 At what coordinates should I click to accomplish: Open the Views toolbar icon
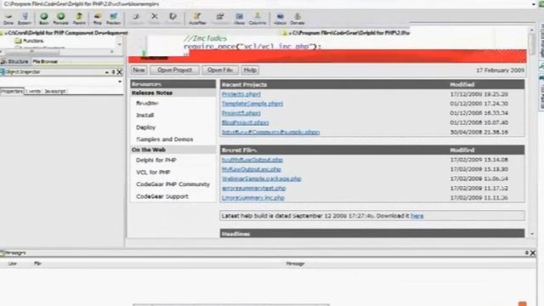[239, 19]
